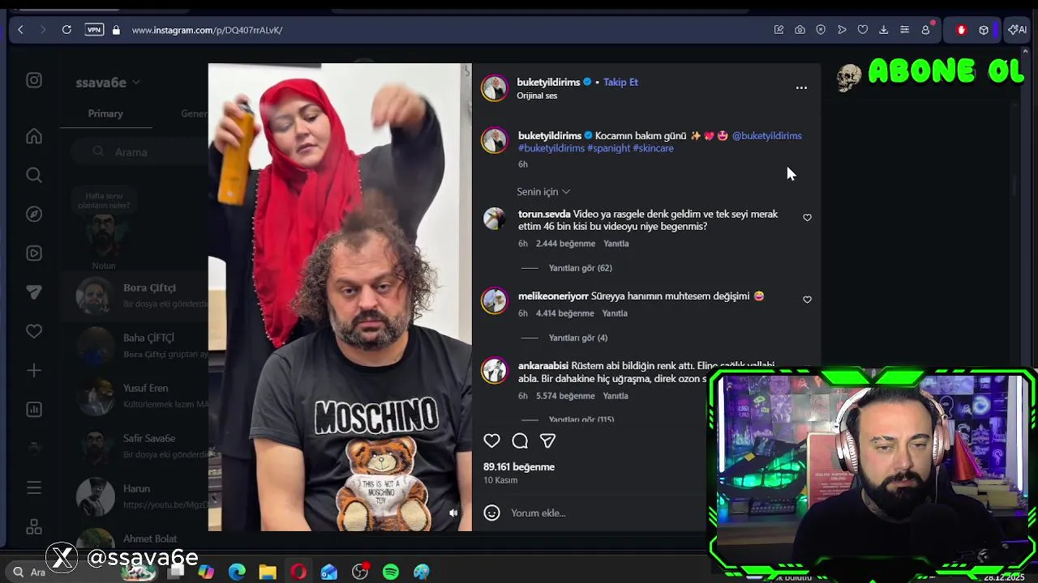
Task: Click the #spanight hashtag
Action: 608,148
